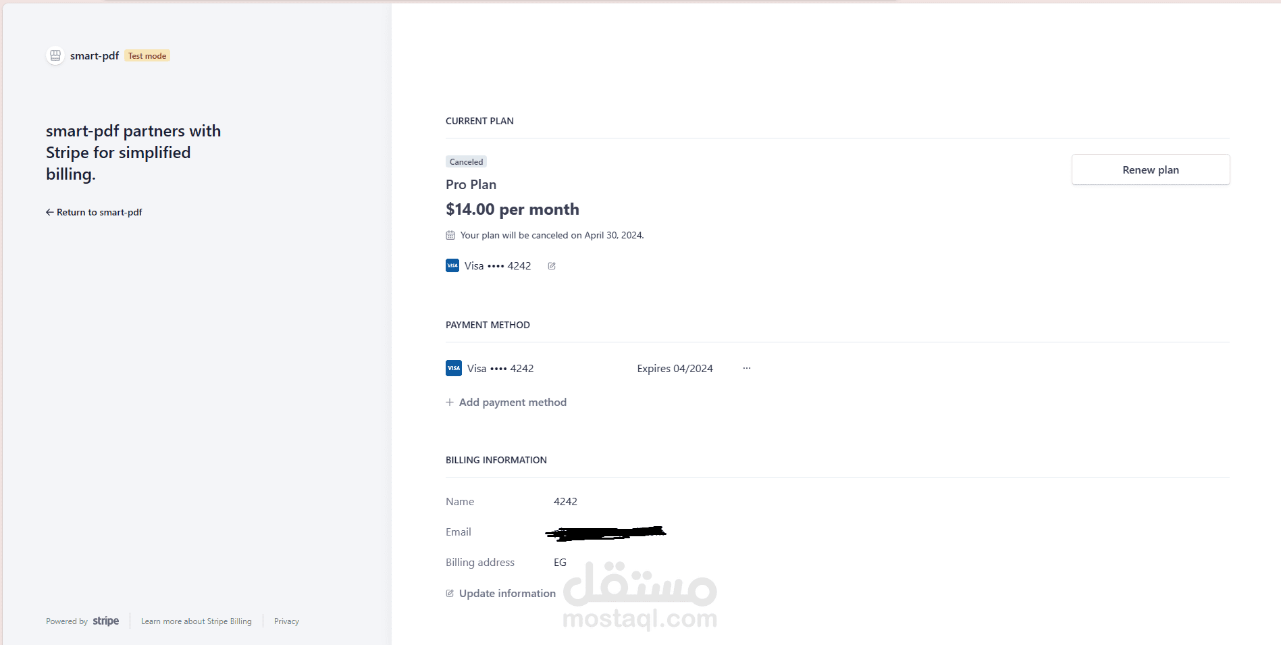1281x645 pixels.
Task: Click the Canceled status badge
Action: point(466,162)
